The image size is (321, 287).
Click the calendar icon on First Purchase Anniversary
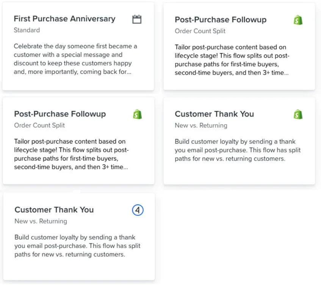click(137, 19)
